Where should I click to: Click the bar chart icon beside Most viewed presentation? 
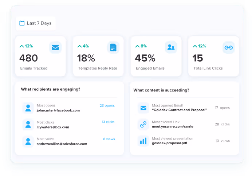point(143,141)
